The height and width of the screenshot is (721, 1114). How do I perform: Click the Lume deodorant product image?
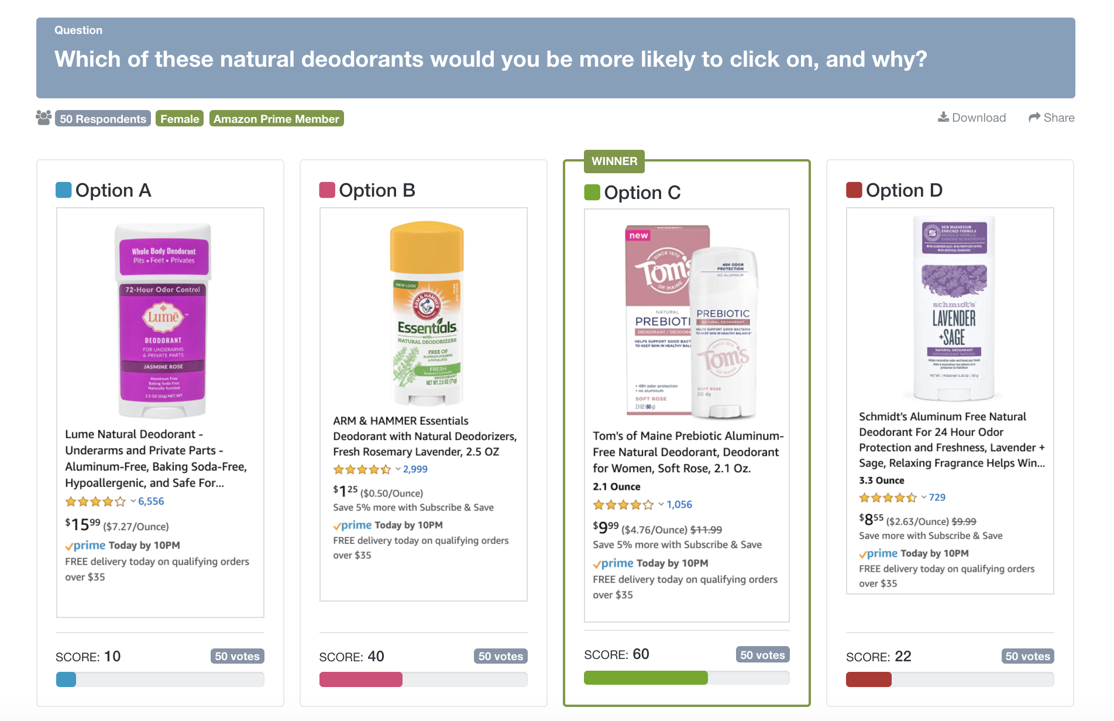[x=163, y=320]
